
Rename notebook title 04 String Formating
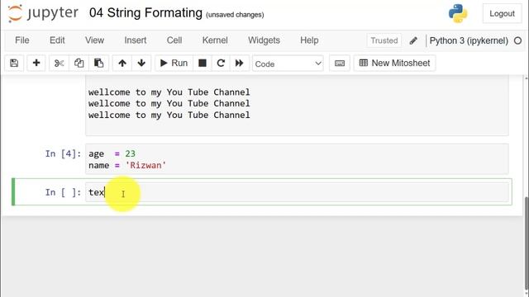pos(145,13)
